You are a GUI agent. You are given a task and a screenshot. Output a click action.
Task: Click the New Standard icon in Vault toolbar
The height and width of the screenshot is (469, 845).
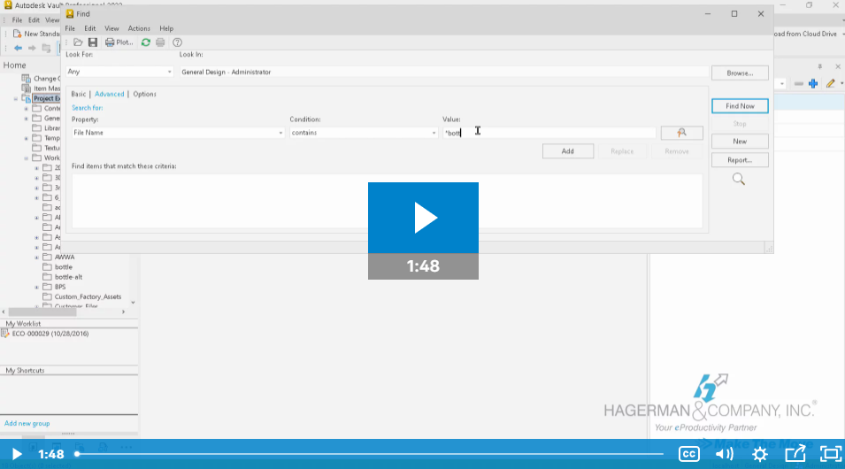pyautogui.click(x=17, y=34)
